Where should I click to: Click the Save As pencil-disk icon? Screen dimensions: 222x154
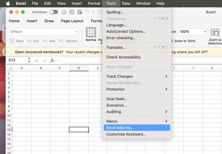[x=80, y=12]
